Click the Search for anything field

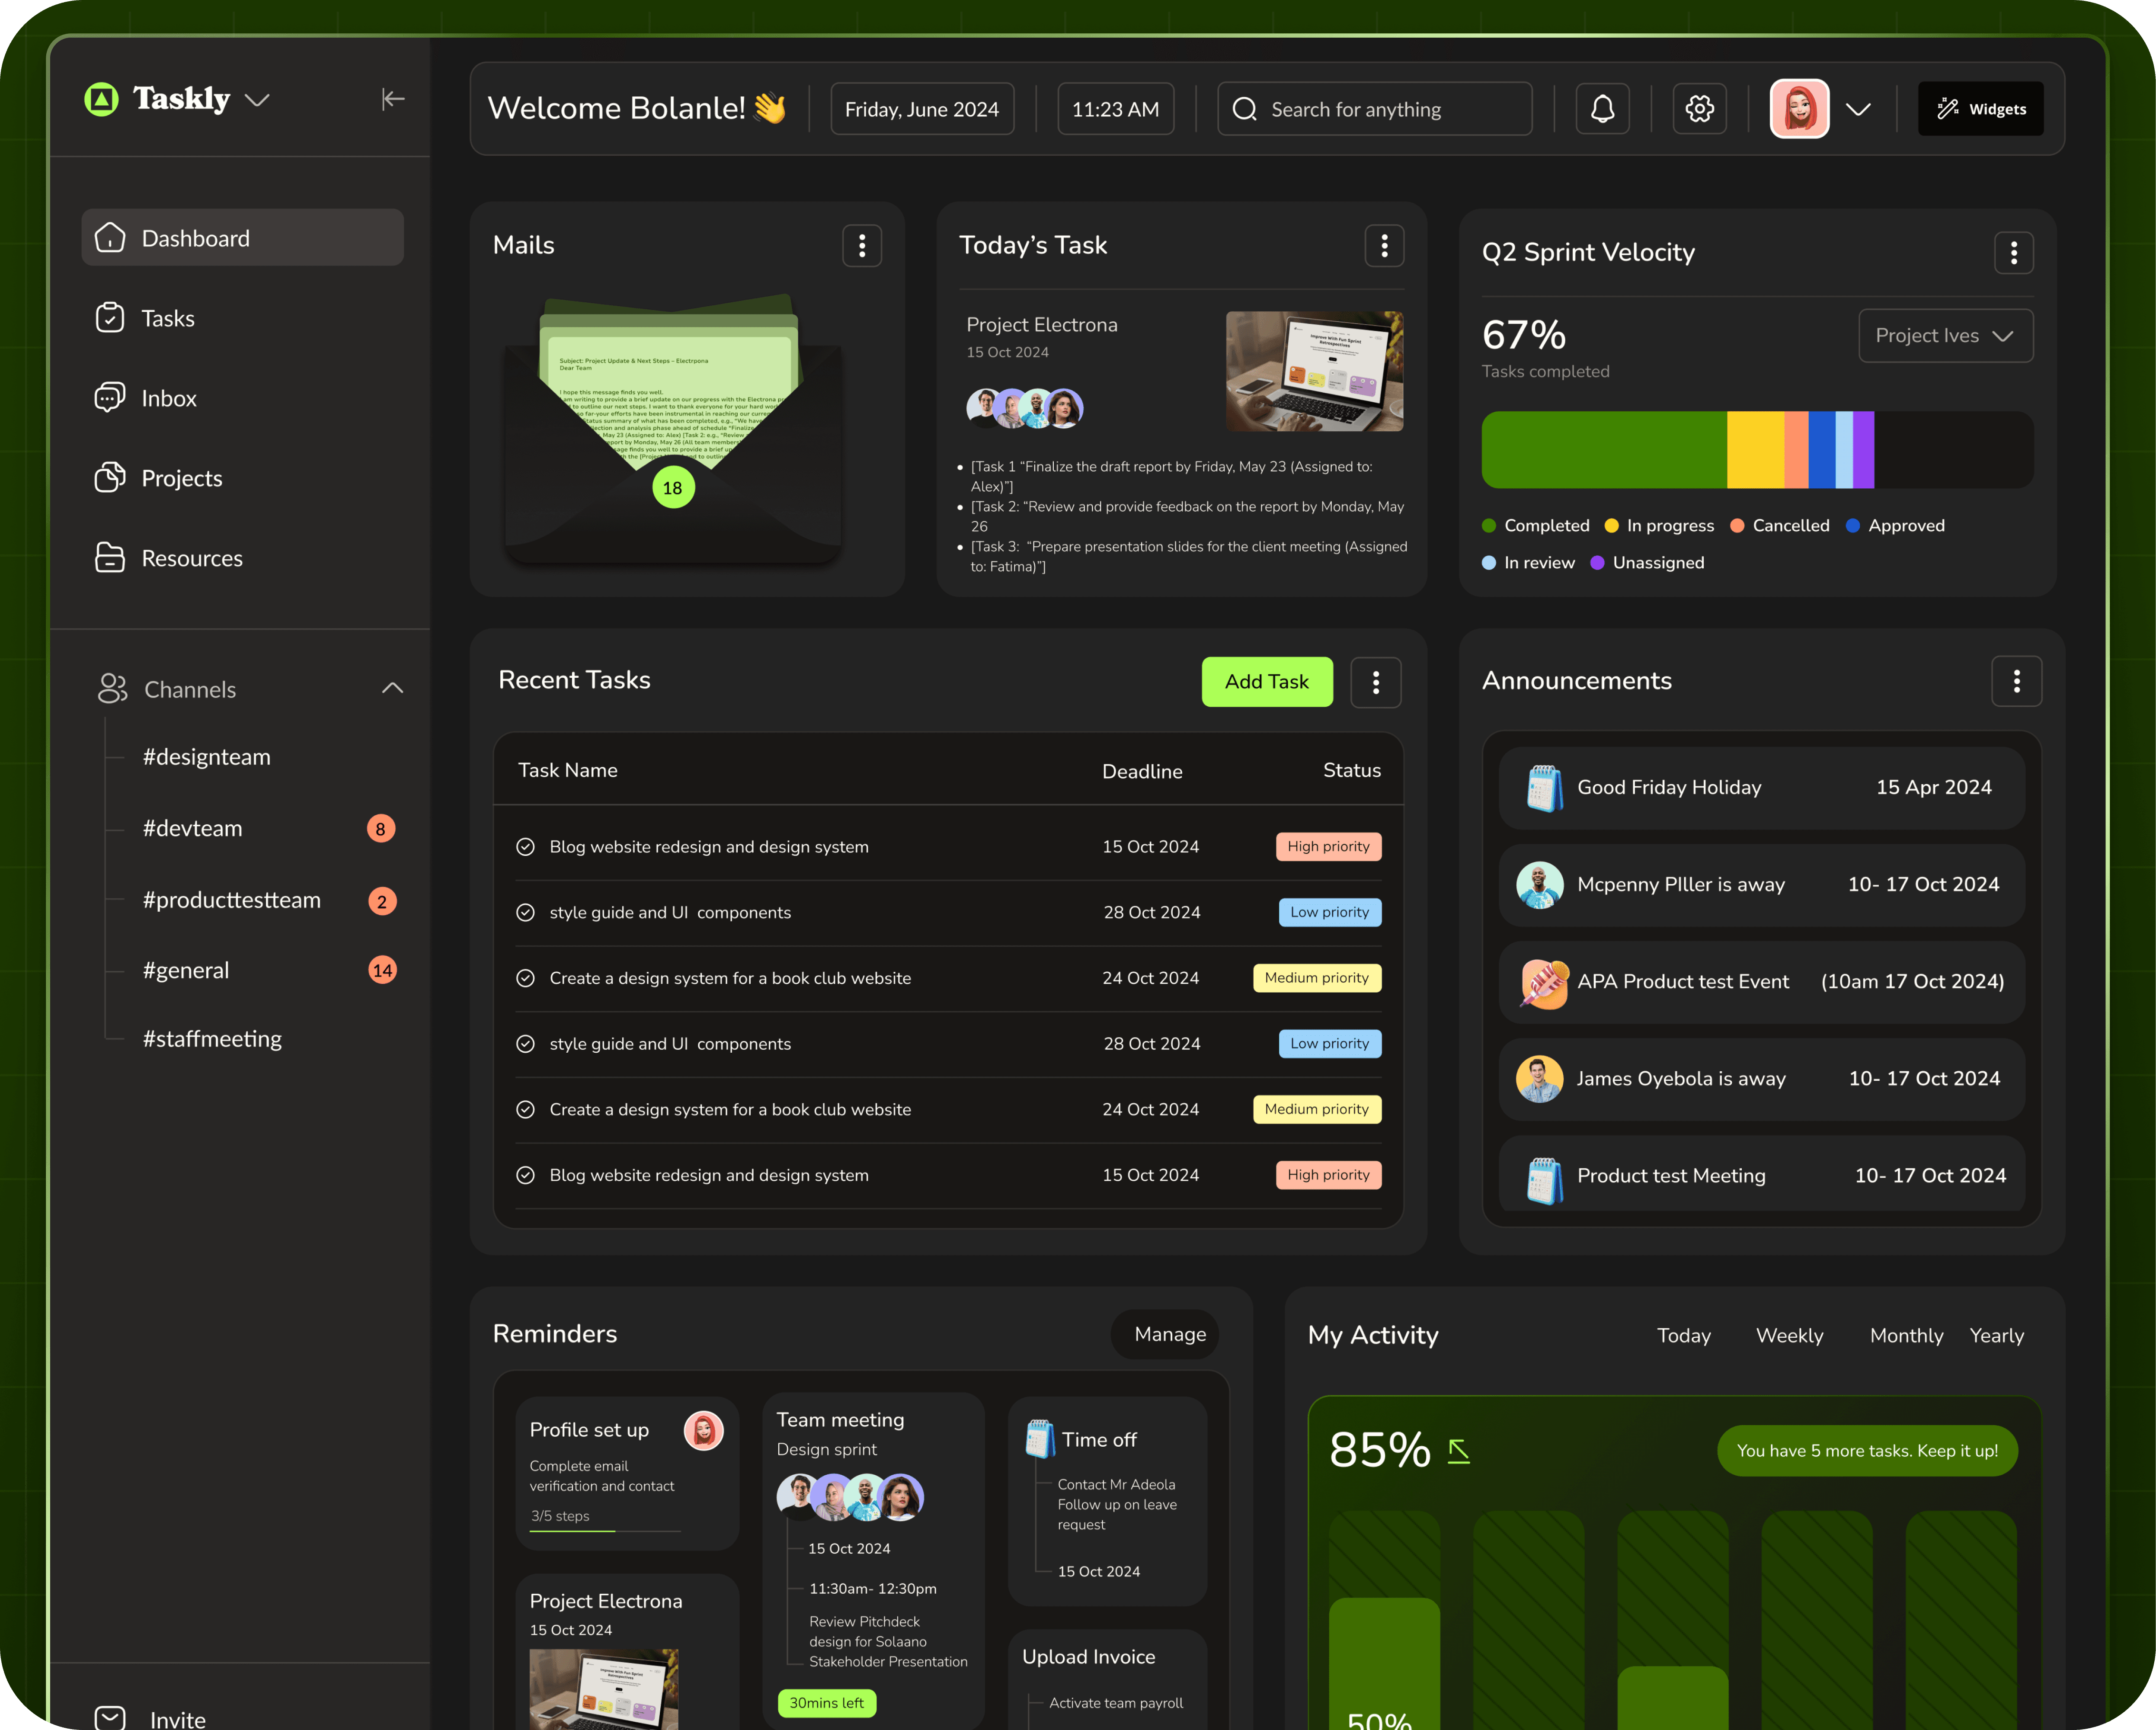click(1374, 109)
